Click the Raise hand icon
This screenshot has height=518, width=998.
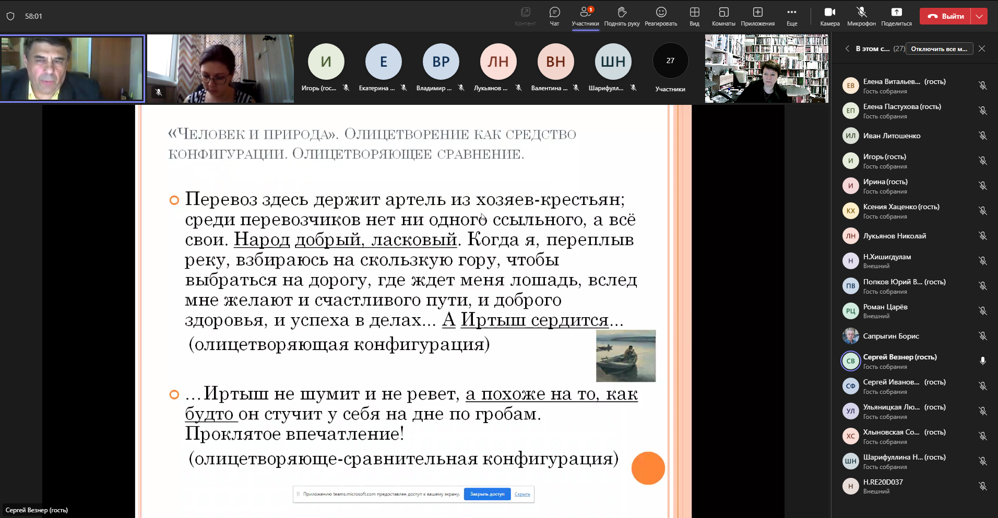(622, 16)
